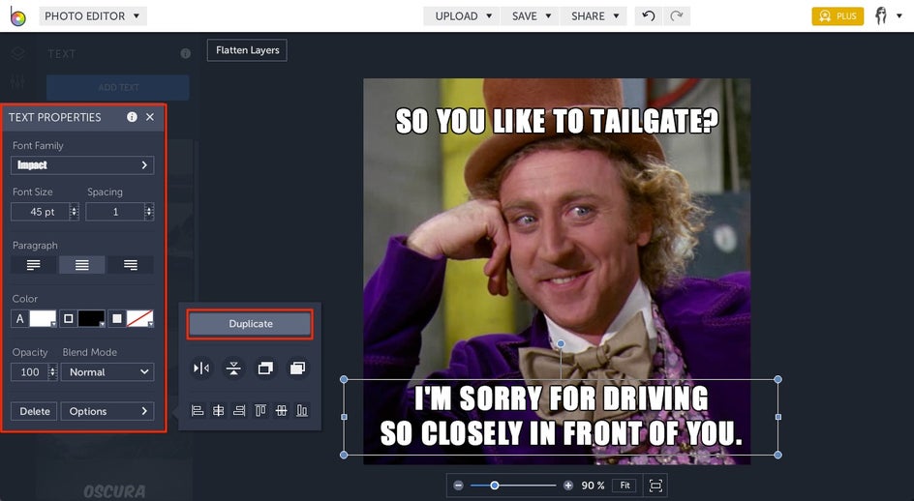Open the Save menu

click(531, 15)
